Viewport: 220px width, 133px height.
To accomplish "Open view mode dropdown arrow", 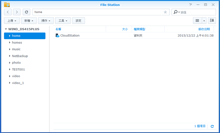I will [x=204, y=21].
